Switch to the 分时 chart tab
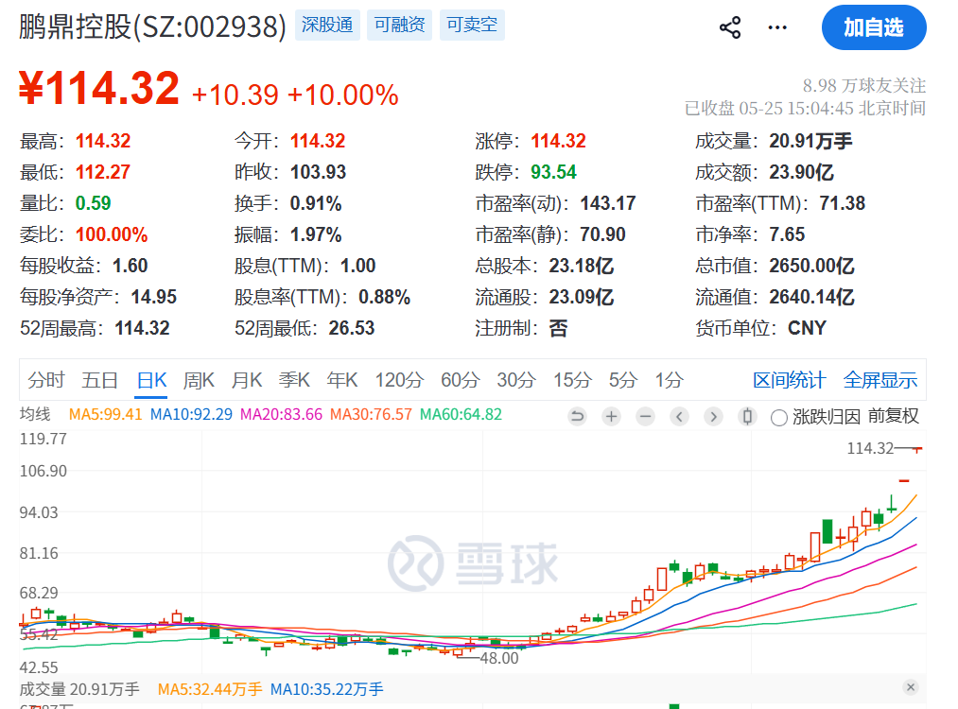The image size is (958, 709). click(45, 380)
